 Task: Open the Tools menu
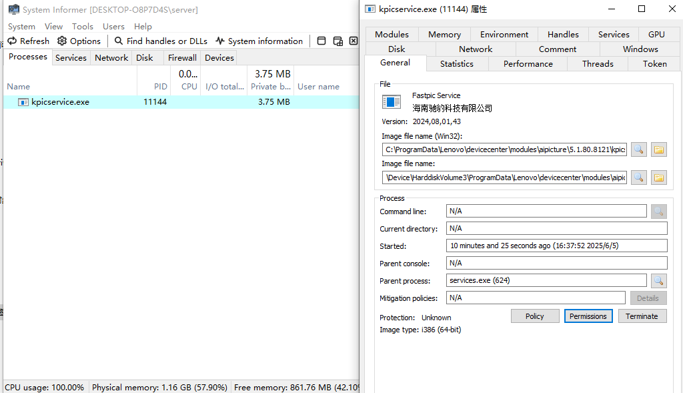[x=82, y=27]
